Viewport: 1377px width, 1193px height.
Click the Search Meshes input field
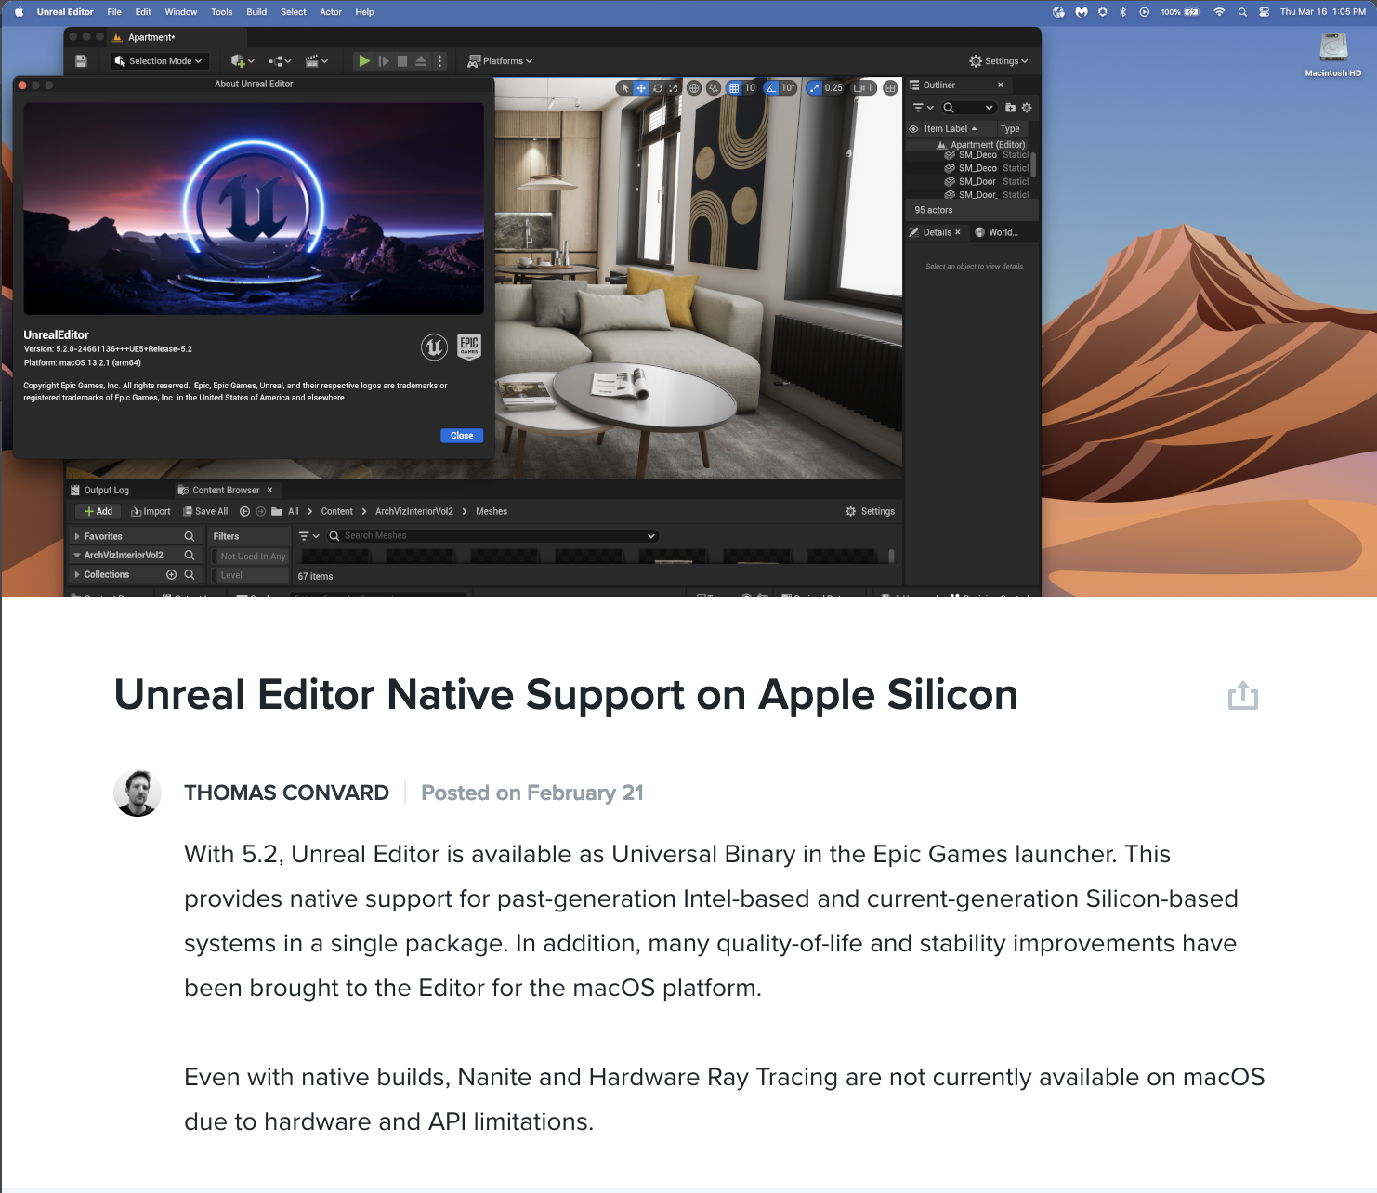point(492,536)
